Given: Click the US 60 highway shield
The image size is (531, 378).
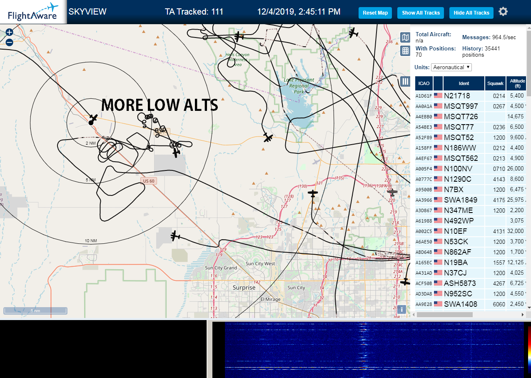Looking at the screenshot, I should [x=149, y=181].
